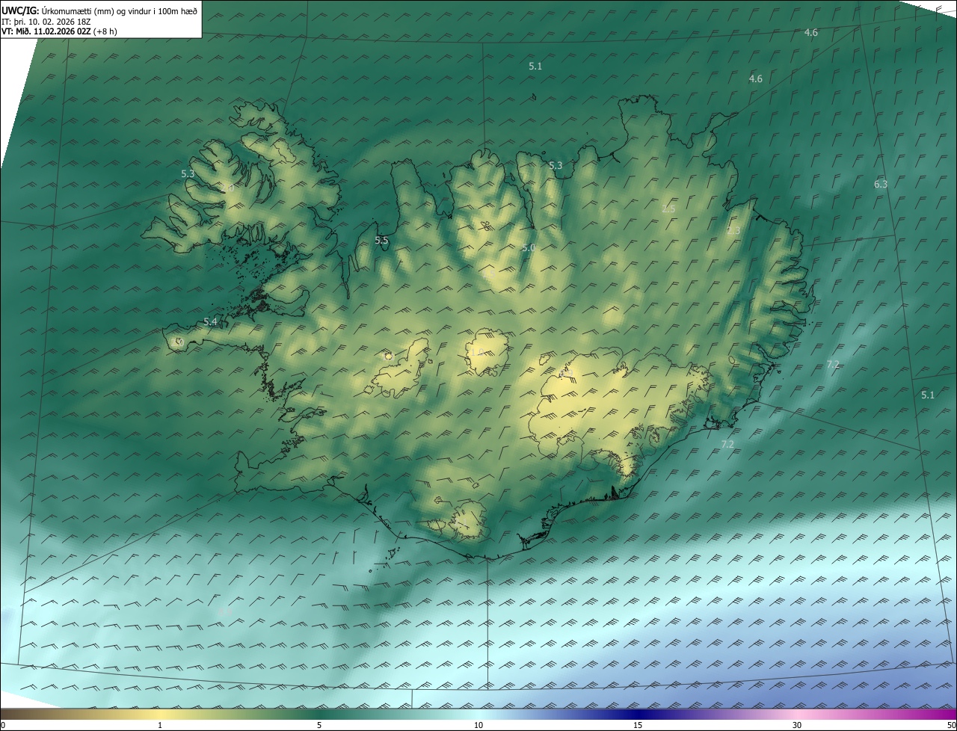Click the valid time line 'VT: Mið. 11.02.2026 02Z'

coord(47,31)
